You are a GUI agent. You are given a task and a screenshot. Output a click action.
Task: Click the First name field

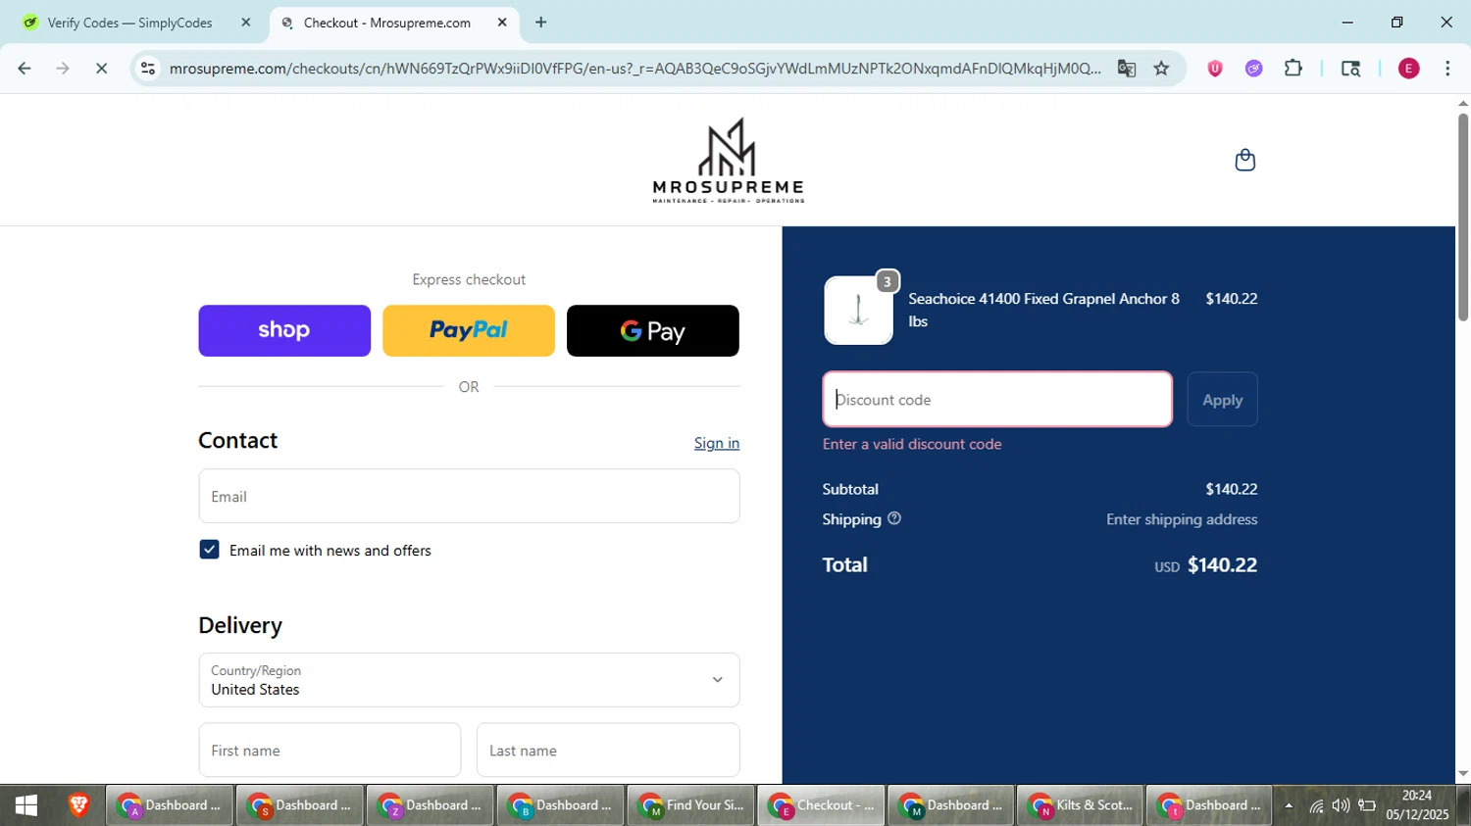click(x=330, y=751)
